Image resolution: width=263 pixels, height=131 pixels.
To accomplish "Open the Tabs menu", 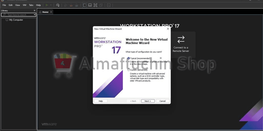I will coord(31,5).
